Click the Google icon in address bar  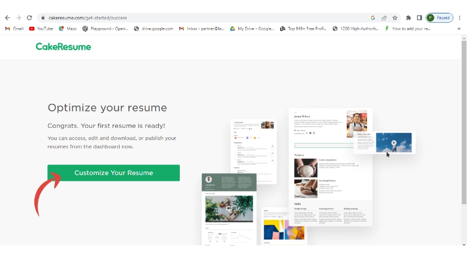click(x=373, y=18)
